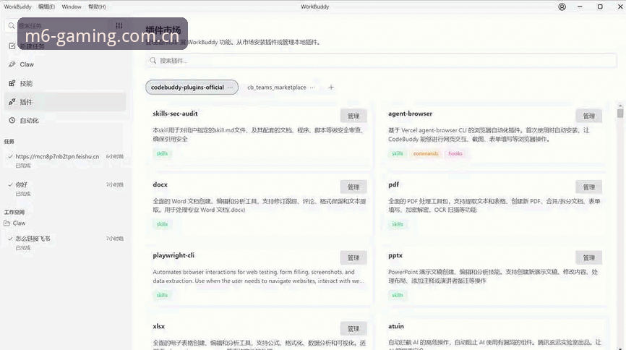Open the 怎么链接飞书 task
The width and height of the screenshot is (626, 350).
point(65,242)
